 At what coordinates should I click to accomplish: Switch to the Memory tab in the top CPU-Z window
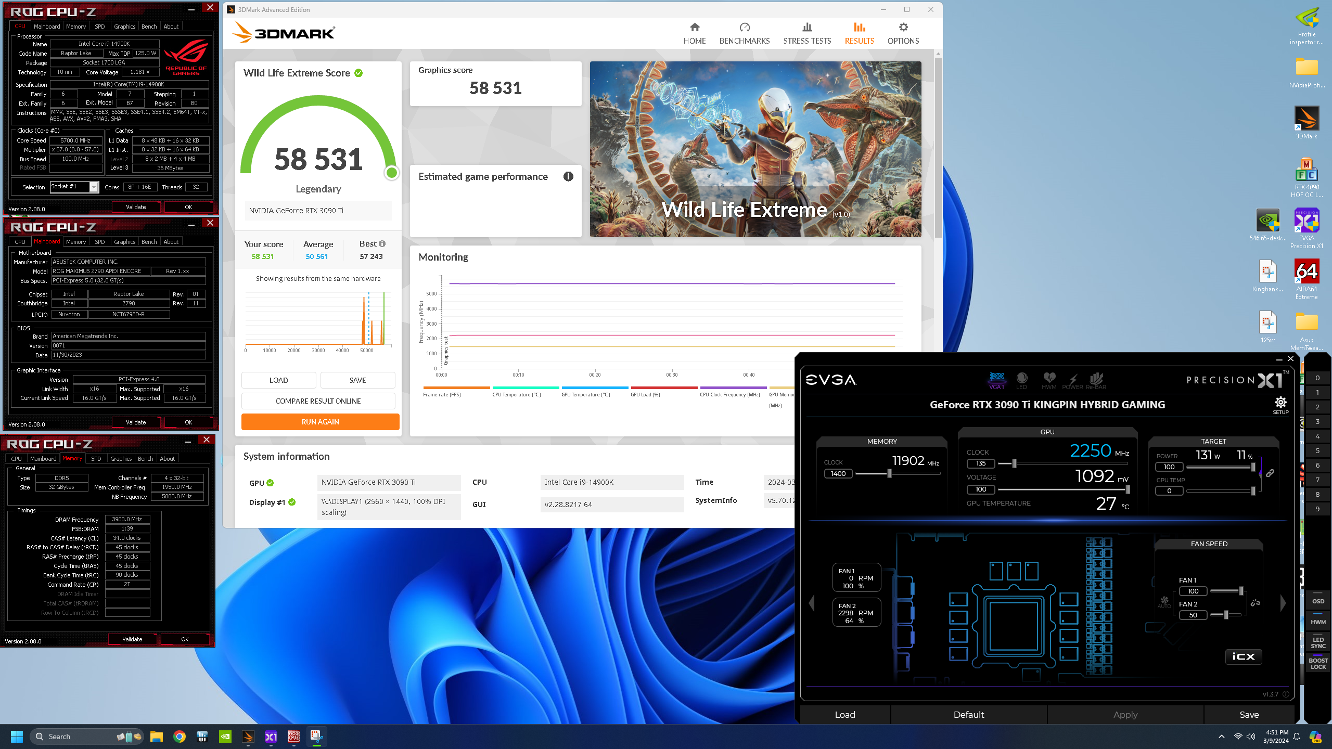[x=76, y=27]
